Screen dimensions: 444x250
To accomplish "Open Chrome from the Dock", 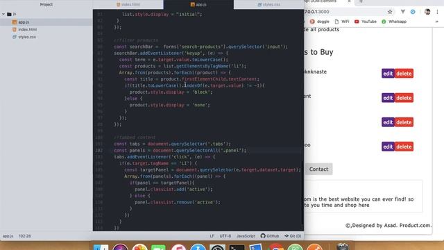I will [x=276, y=247].
